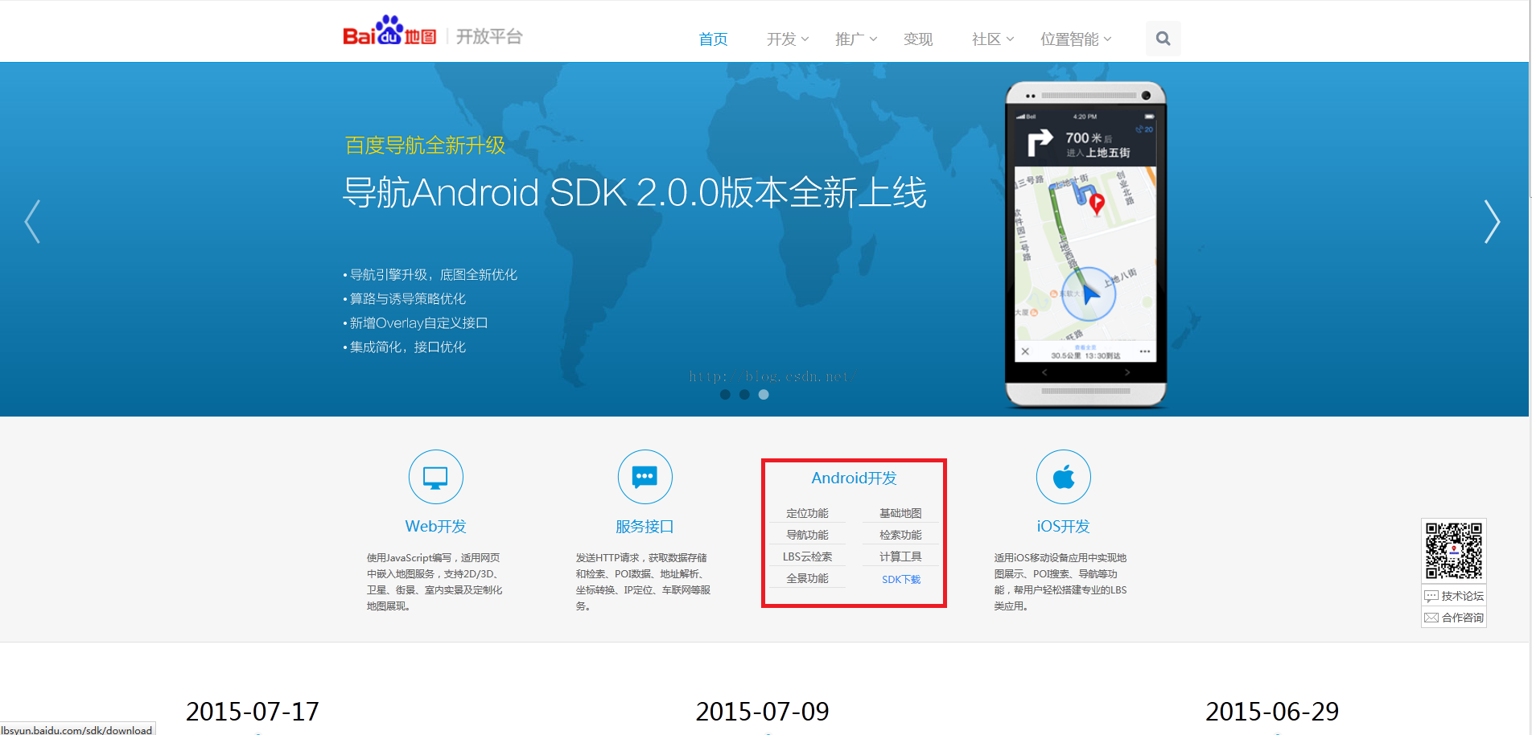The image size is (1532, 735).
Task: Open the Android开发 heading link
Action: [854, 478]
